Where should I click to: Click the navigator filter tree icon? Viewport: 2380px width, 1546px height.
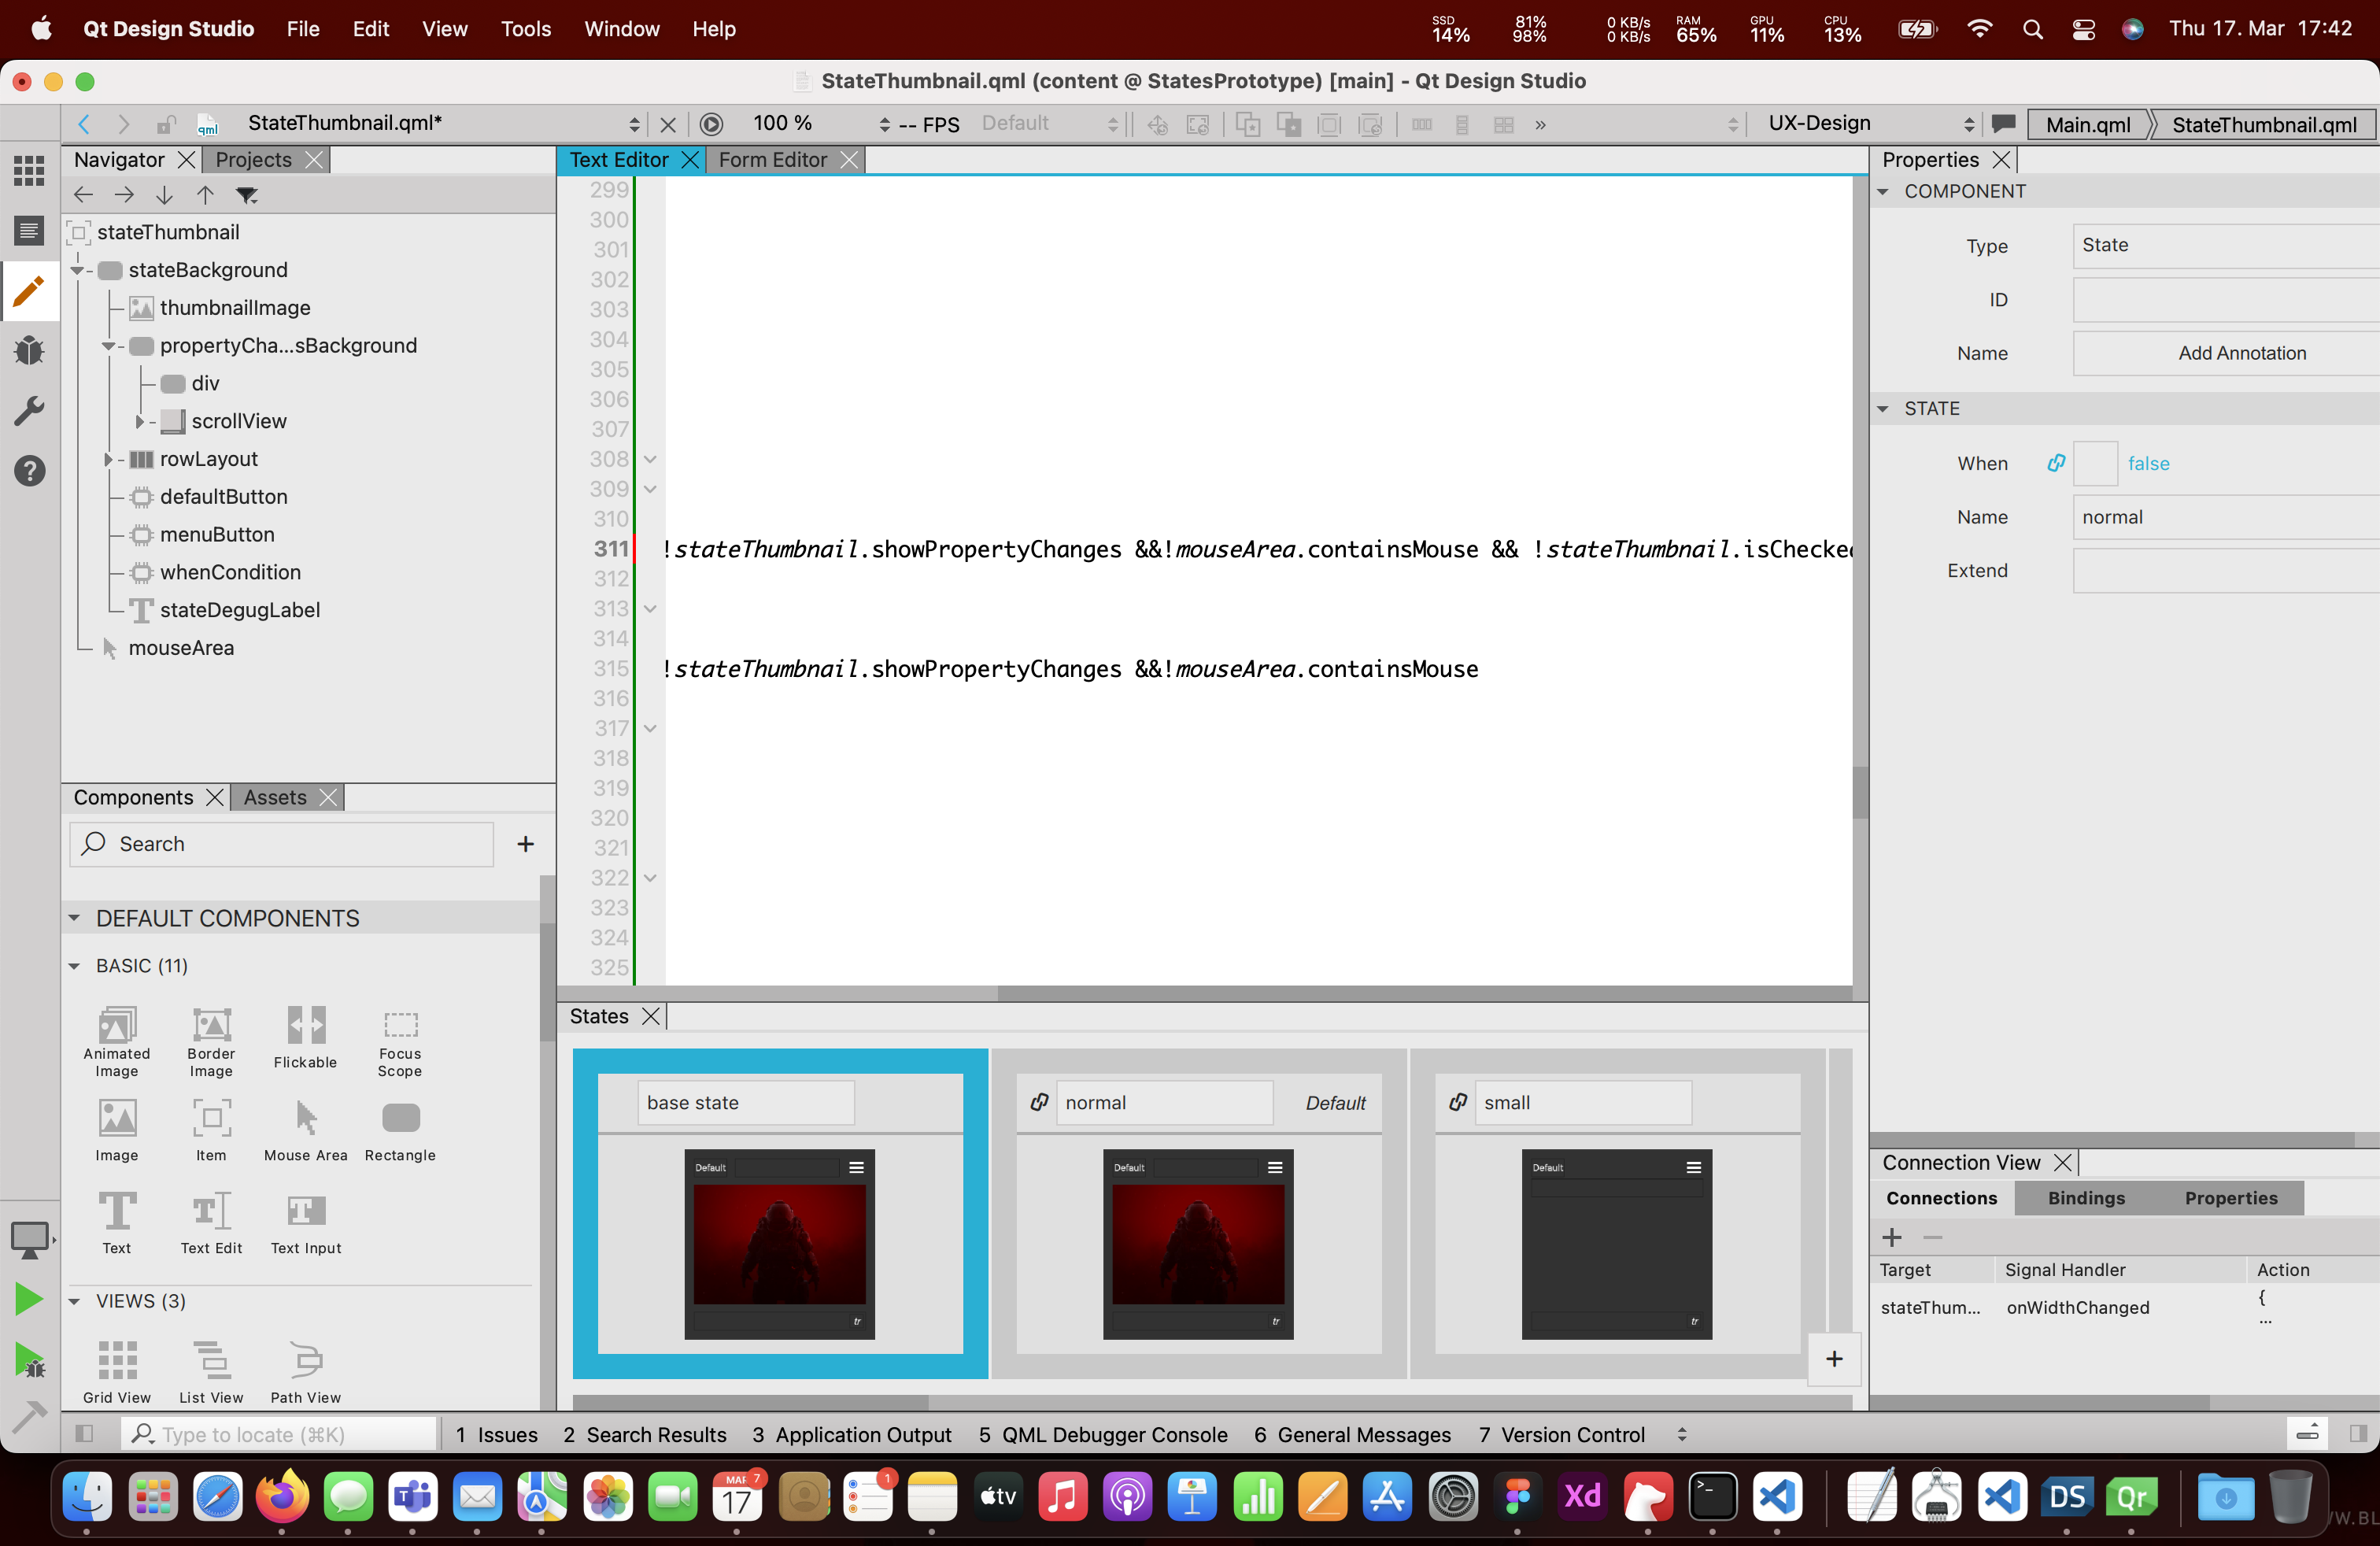click(x=246, y=195)
